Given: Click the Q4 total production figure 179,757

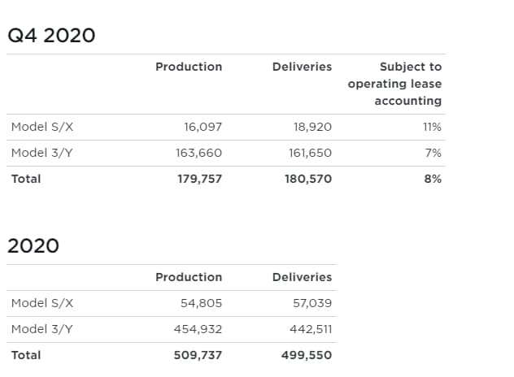Looking at the screenshot, I should click(x=199, y=179).
